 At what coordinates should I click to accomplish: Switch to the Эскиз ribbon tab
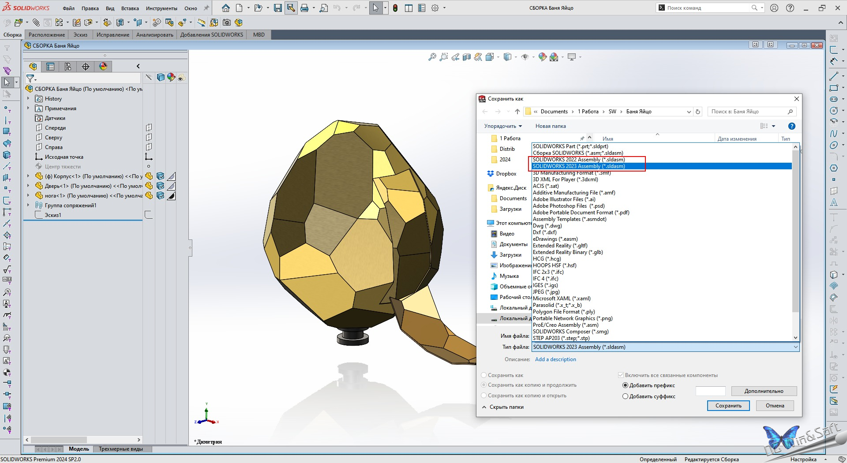click(x=80, y=35)
